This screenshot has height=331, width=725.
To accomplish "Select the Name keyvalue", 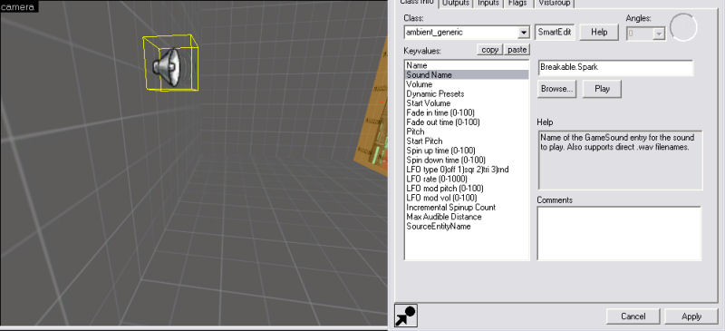I will [x=467, y=65].
